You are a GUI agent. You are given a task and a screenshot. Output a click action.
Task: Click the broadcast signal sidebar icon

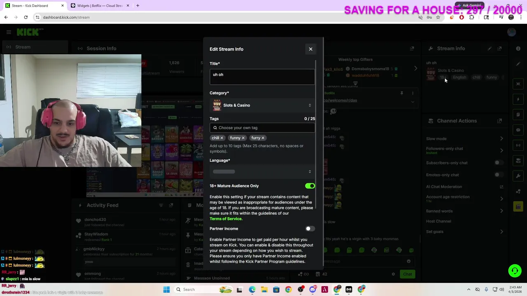click(518, 145)
